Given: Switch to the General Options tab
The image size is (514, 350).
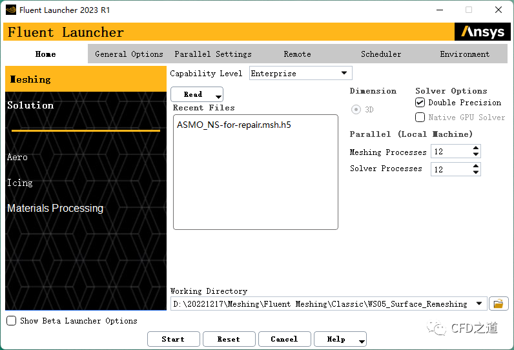Looking at the screenshot, I should pyautogui.click(x=128, y=54).
